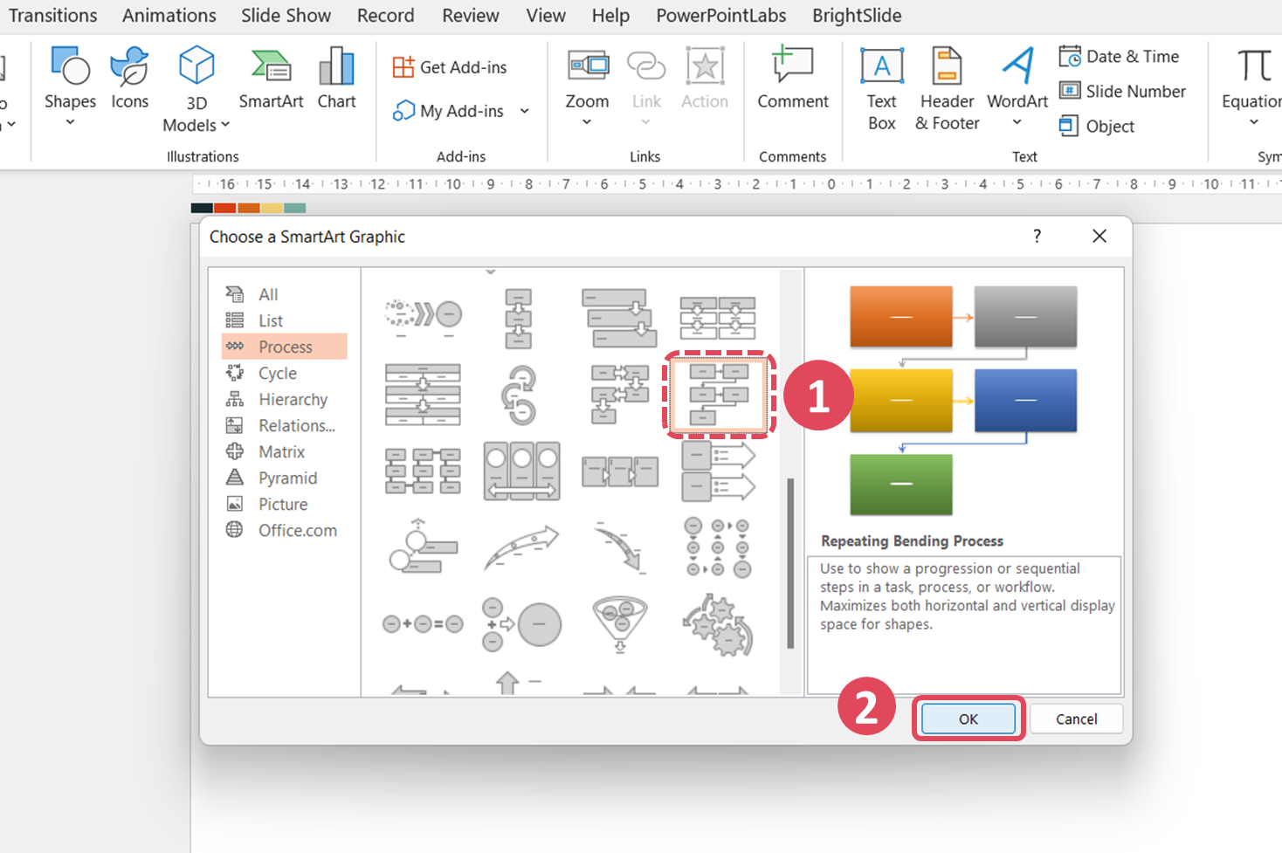Open the BrightSlide tab

point(857,16)
